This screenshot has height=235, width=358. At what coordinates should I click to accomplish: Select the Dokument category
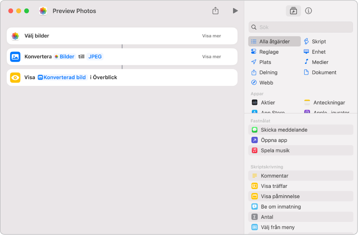click(x=320, y=73)
